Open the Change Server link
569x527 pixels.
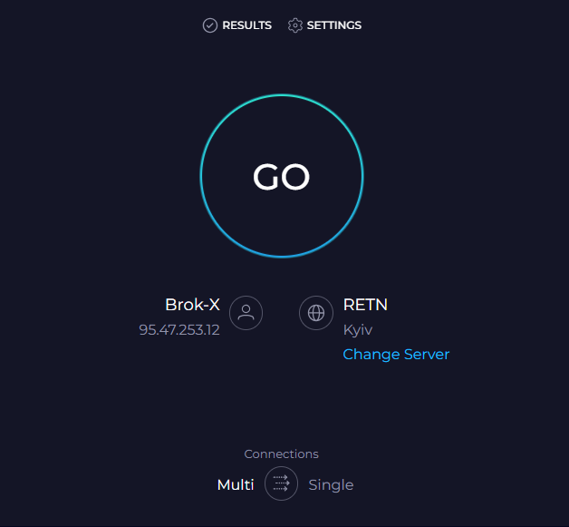coord(396,354)
